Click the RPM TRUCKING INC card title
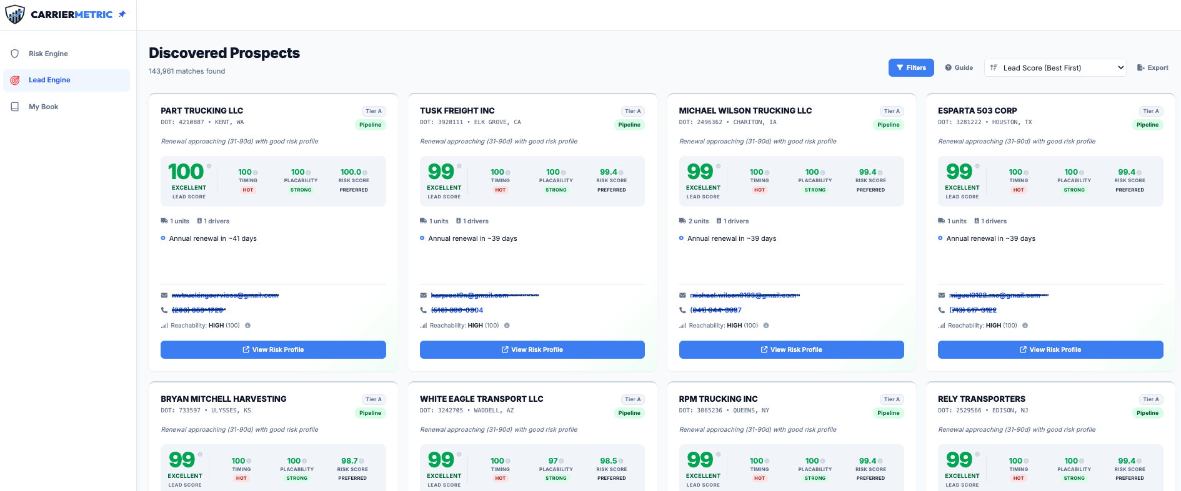The width and height of the screenshot is (1181, 491). click(x=719, y=399)
